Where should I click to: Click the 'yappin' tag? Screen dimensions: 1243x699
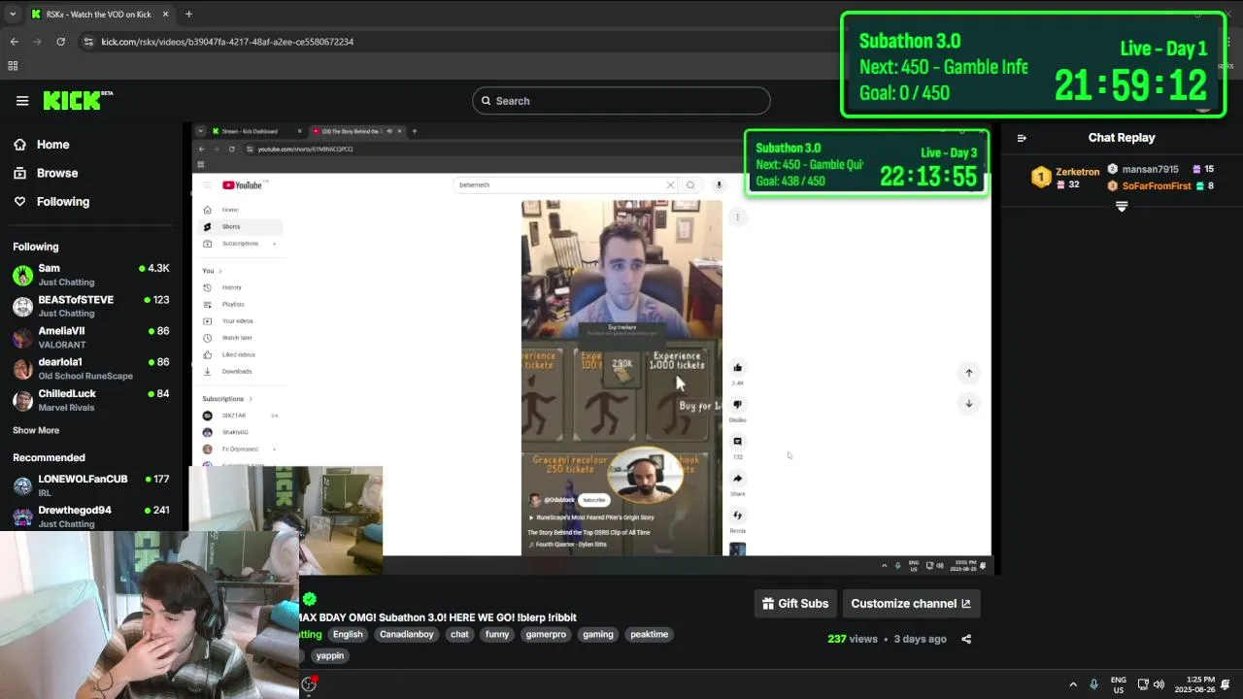tap(330, 656)
